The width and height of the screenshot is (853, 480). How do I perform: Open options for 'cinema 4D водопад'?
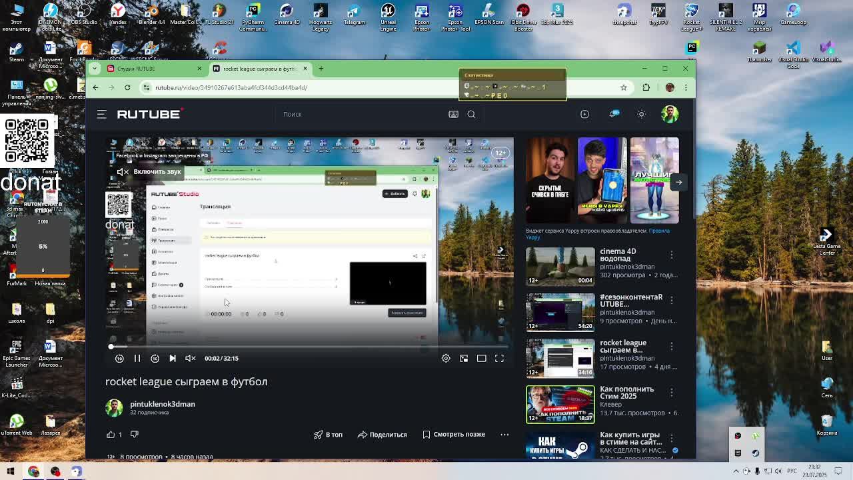[x=672, y=255]
